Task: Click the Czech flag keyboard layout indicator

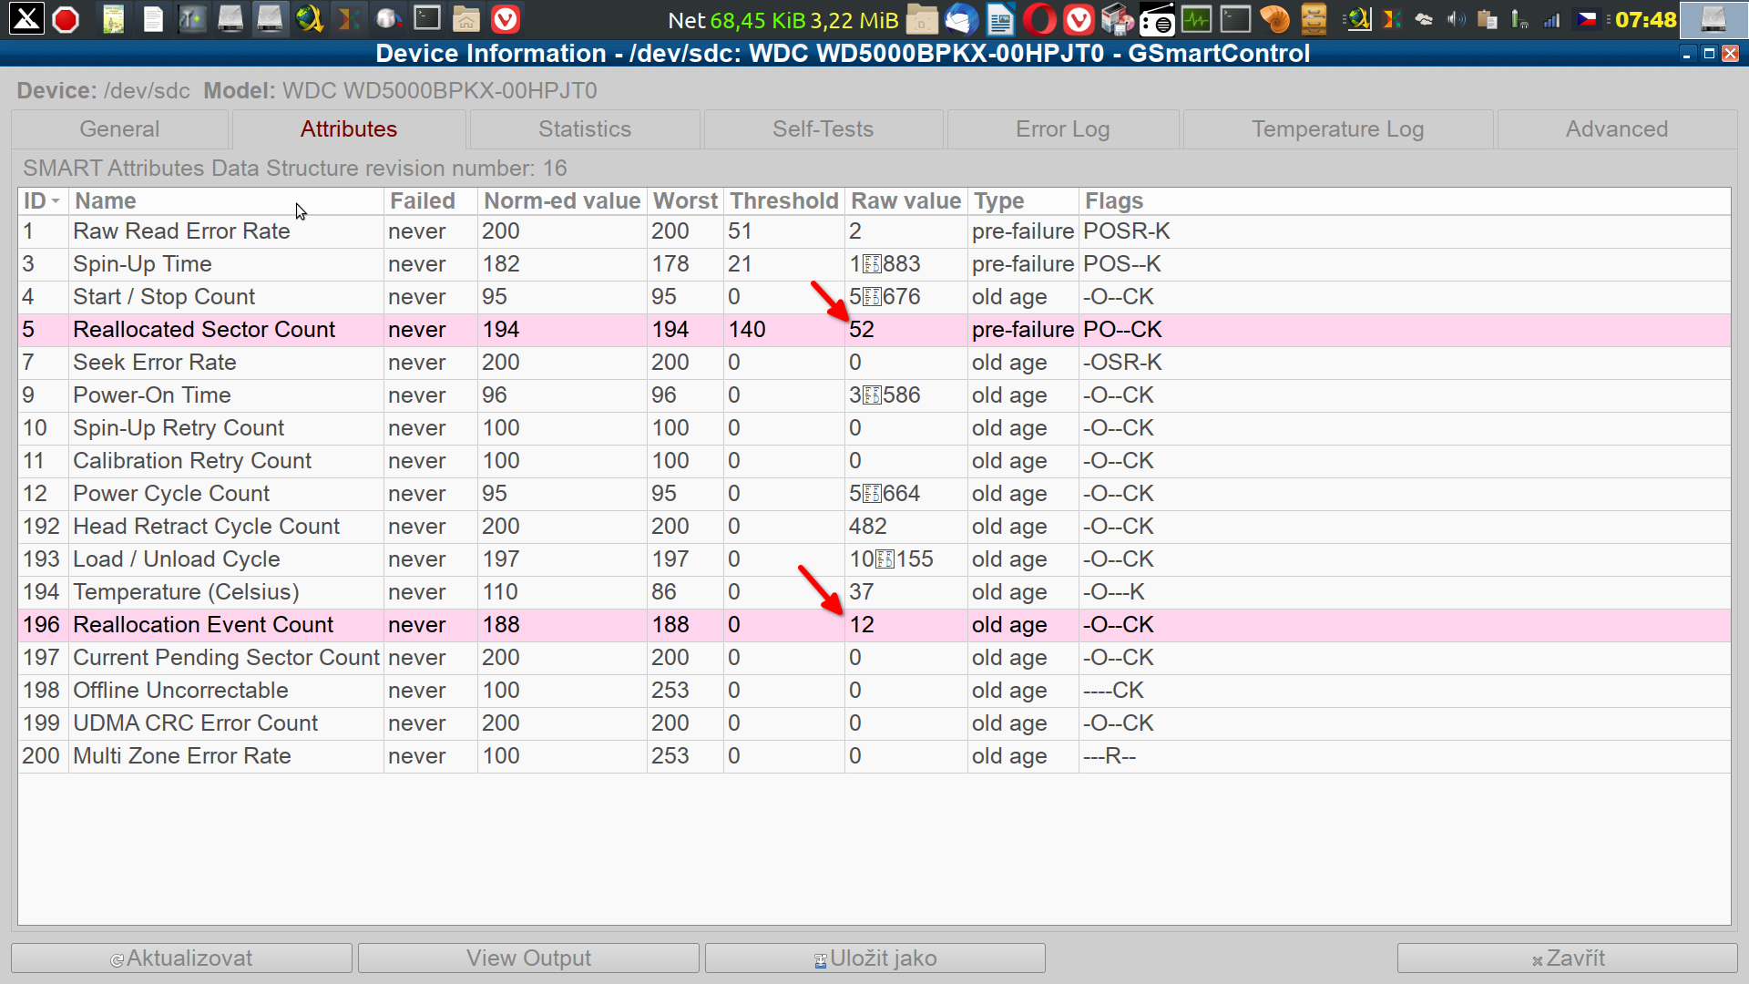Action: coord(1587,19)
